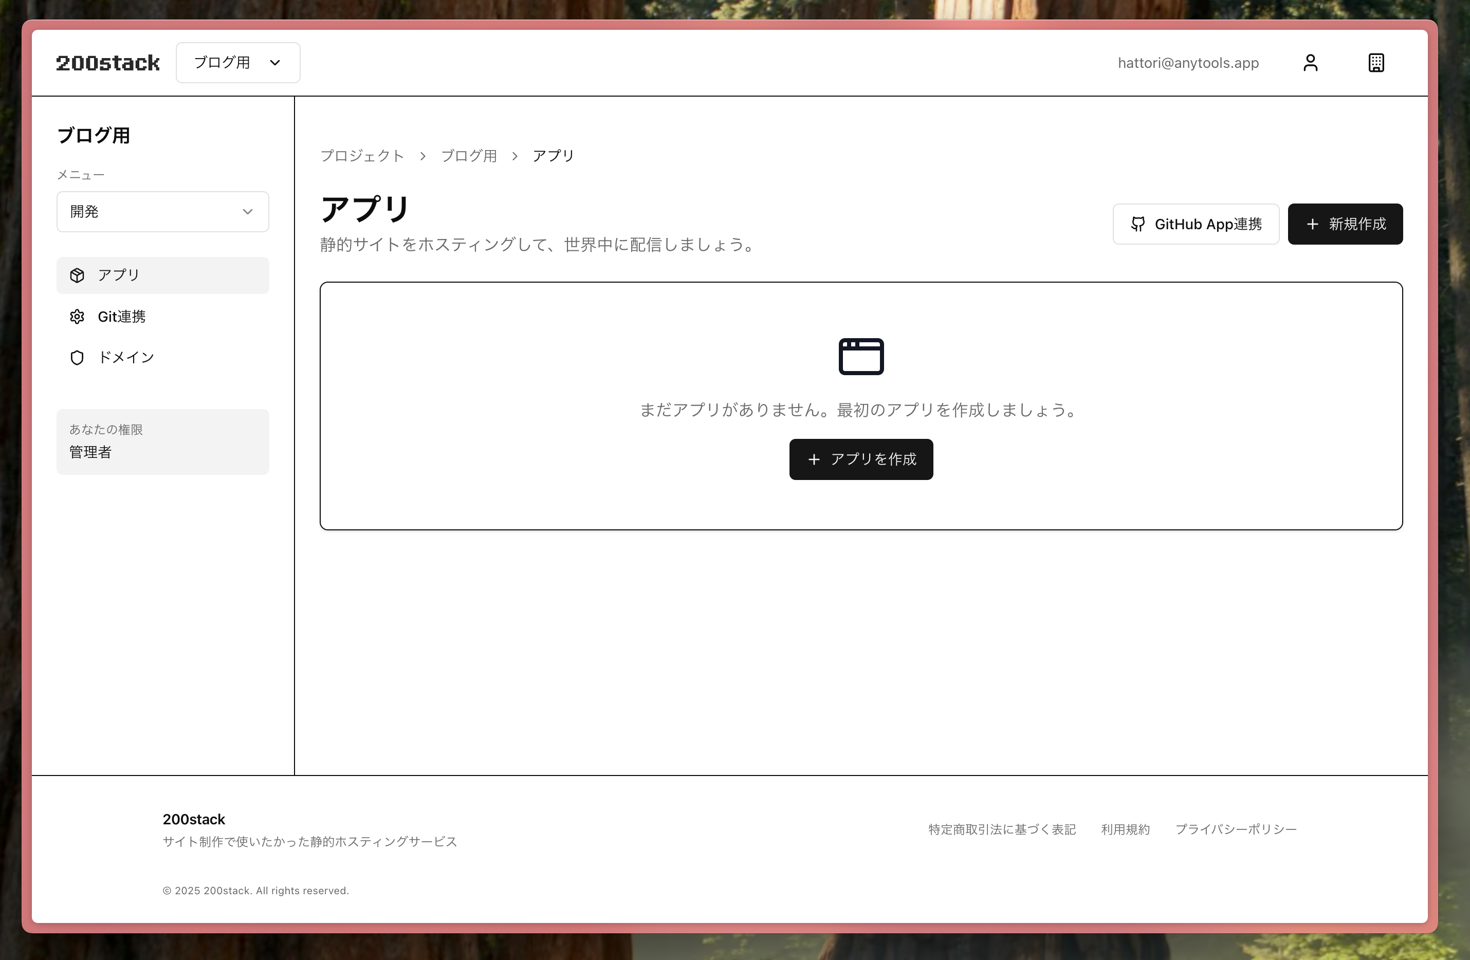
Task: Click the cube icon beside アプリ
Action: tap(77, 275)
